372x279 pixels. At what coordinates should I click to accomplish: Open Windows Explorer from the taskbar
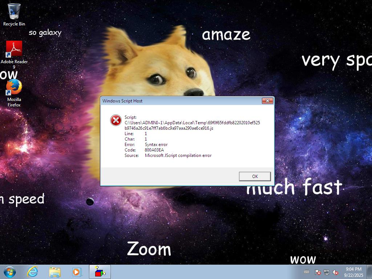55,272
